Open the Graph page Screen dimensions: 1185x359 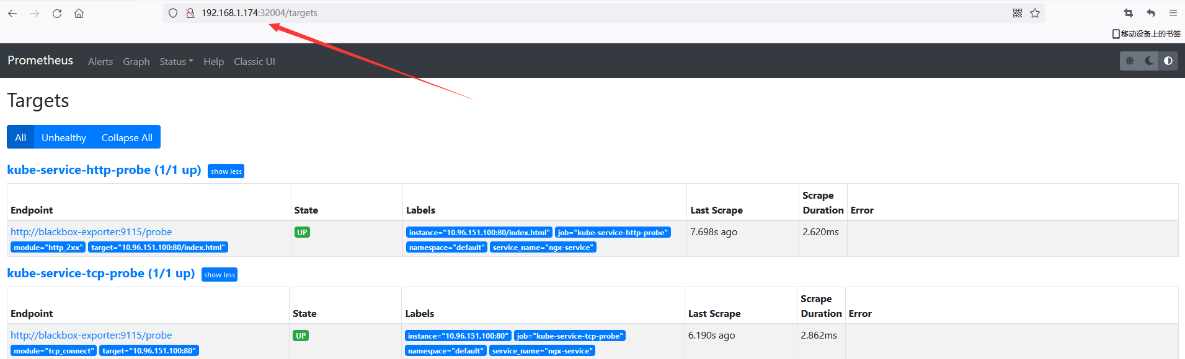[136, 61]
